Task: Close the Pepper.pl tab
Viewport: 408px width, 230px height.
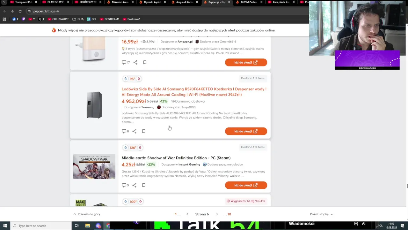Action: 229,2
